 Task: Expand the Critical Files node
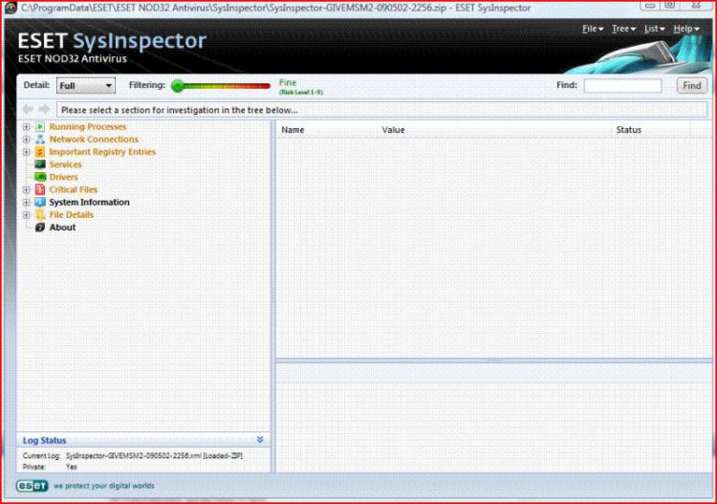tap(26, 189)
